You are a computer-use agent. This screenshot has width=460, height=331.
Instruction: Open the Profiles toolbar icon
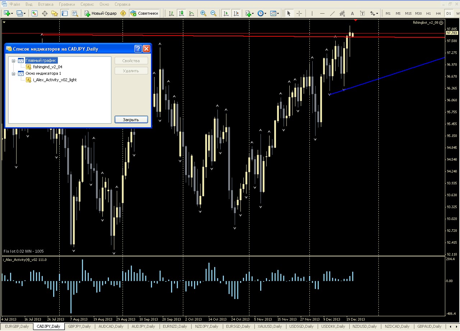point(19,13)
